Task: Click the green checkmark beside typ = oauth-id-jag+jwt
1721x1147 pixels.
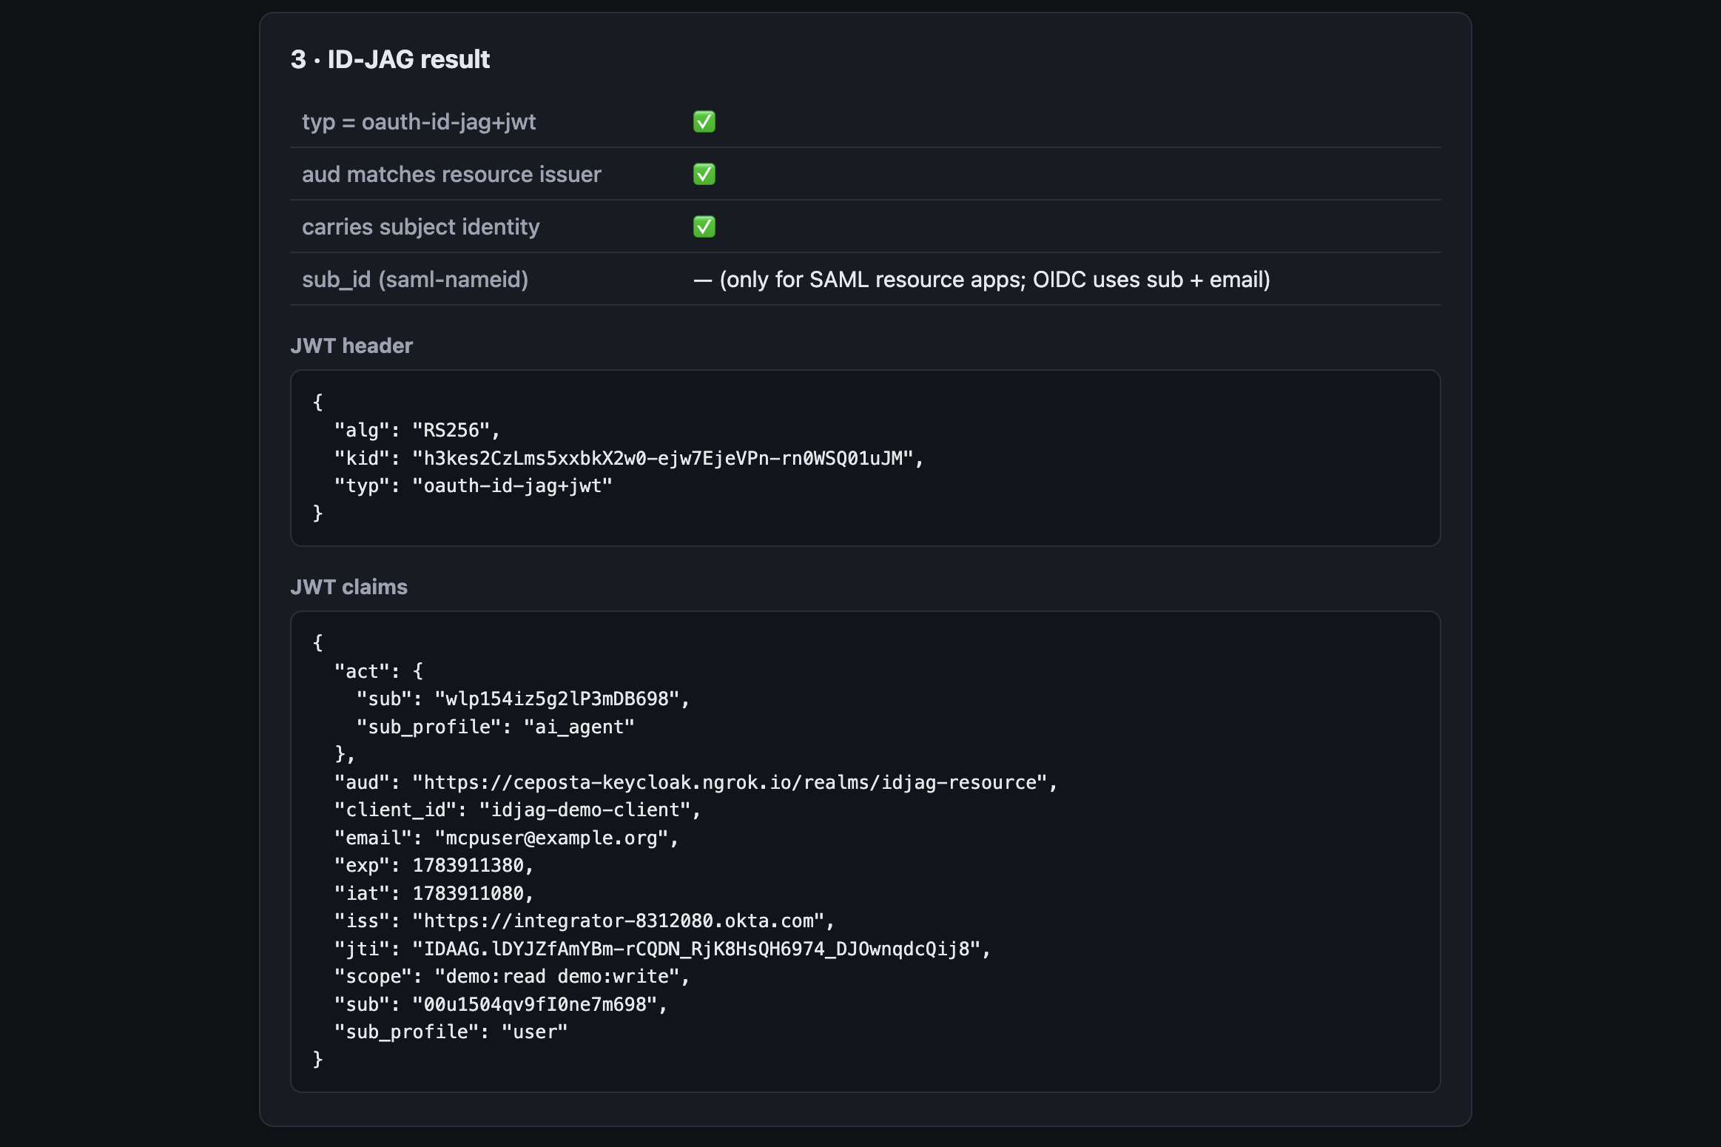Action: pyautogui.click(x=704, y=121)
